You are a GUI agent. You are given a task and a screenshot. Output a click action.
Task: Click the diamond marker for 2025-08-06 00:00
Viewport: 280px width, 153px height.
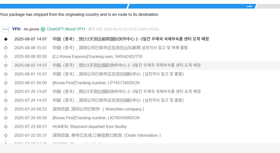(6, 57)
